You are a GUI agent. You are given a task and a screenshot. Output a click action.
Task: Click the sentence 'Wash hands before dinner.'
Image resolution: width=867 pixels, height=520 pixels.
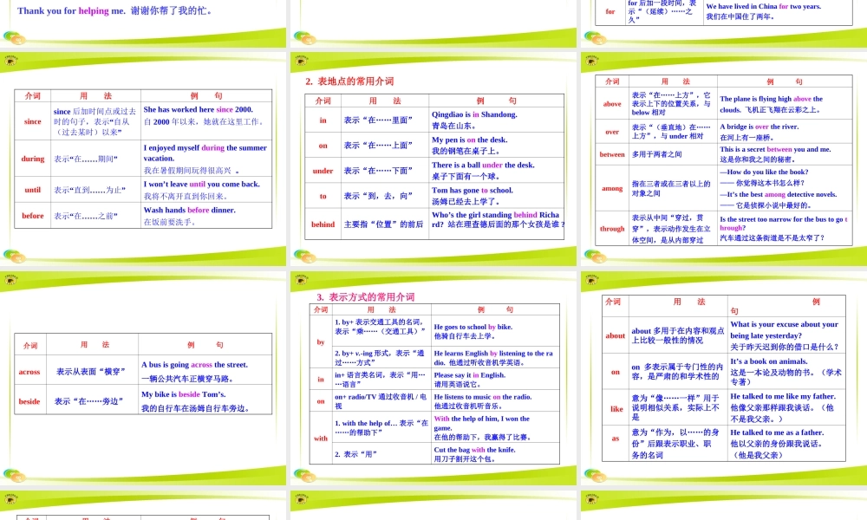point(190,210)
